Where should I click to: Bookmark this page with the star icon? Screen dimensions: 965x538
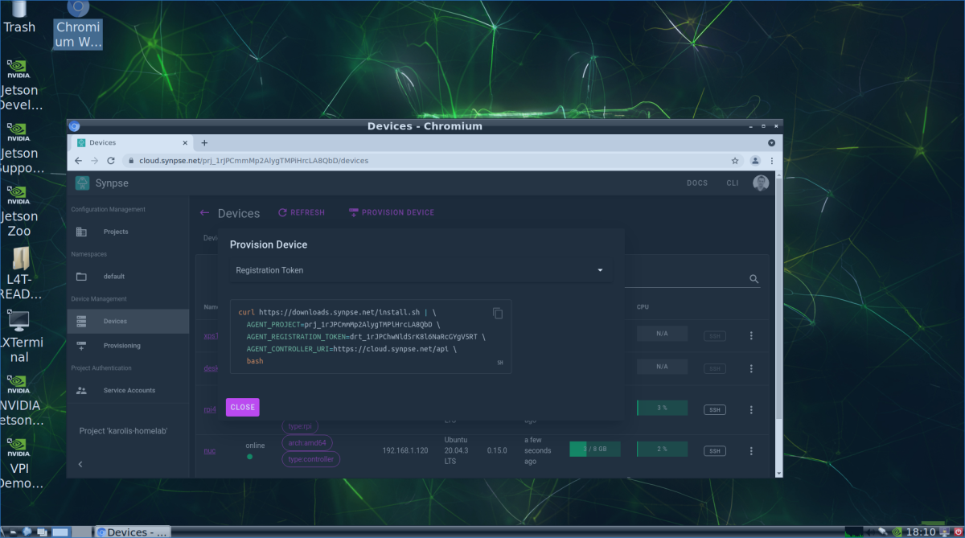tap(734, 161)
